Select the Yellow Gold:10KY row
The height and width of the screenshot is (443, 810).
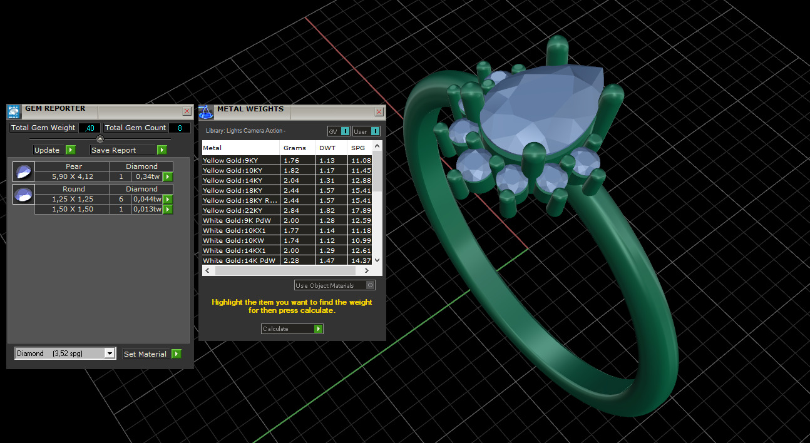pos(287,170)
